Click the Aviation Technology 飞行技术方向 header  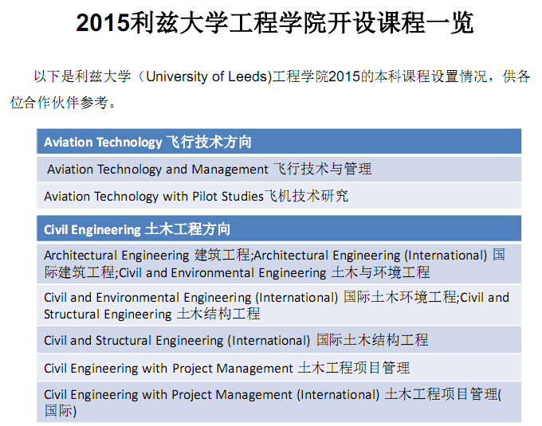tap(147, 143)
